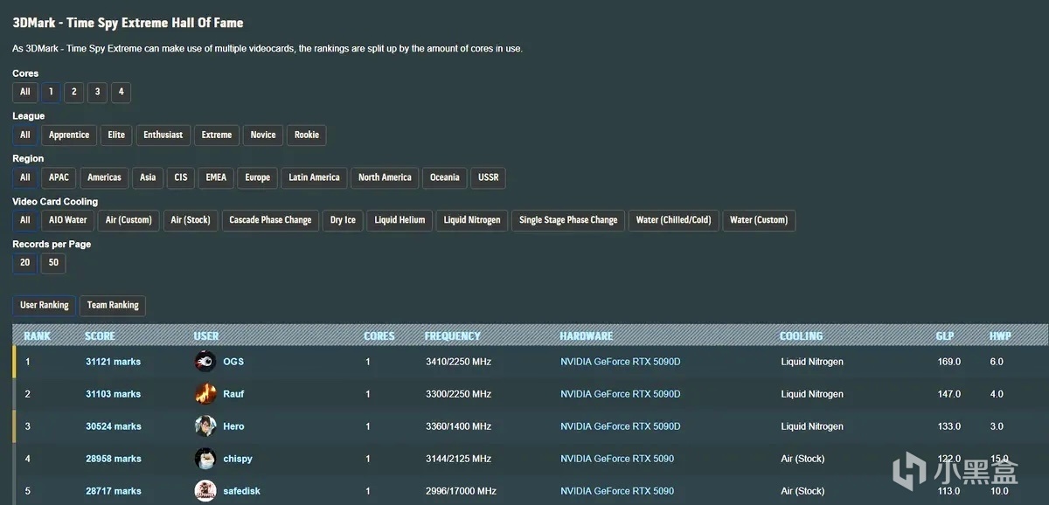Screen dimensions: 1049x505
Task: Filter by Dry Ice cooling
Action: point(343,220)
